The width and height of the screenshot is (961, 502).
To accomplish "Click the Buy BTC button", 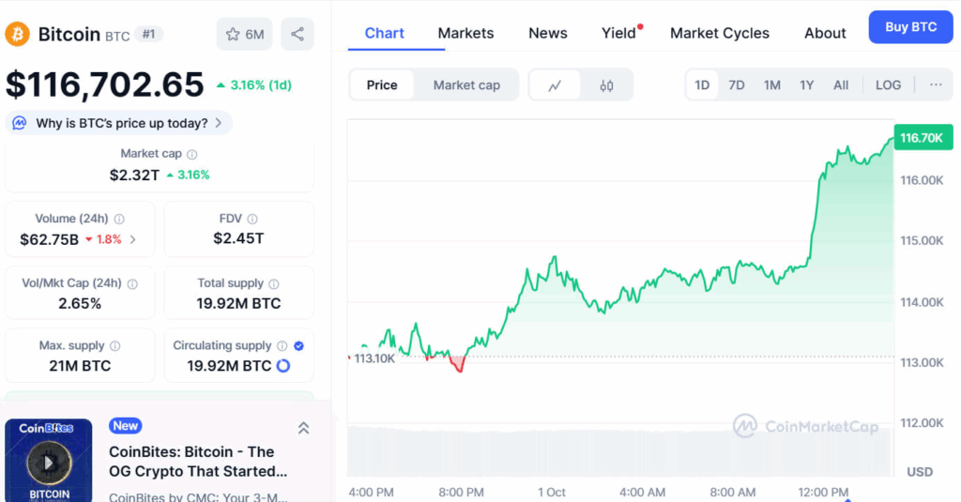I will tap(910, 27).
